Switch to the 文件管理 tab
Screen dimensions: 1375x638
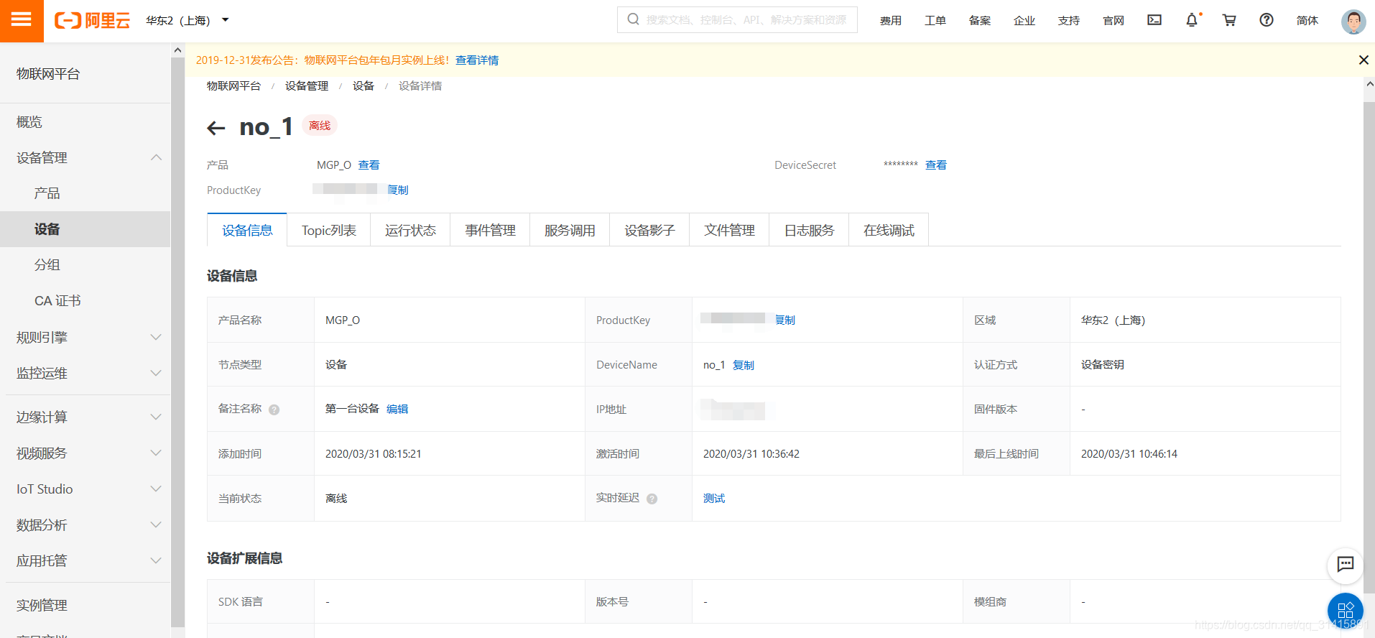point(729,230)
